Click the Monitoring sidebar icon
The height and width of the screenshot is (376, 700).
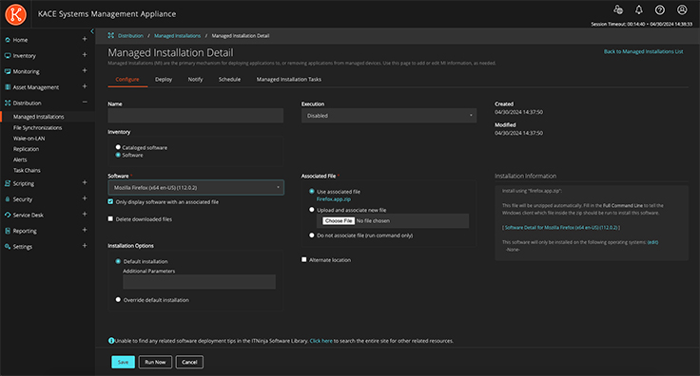coord(8,71)
